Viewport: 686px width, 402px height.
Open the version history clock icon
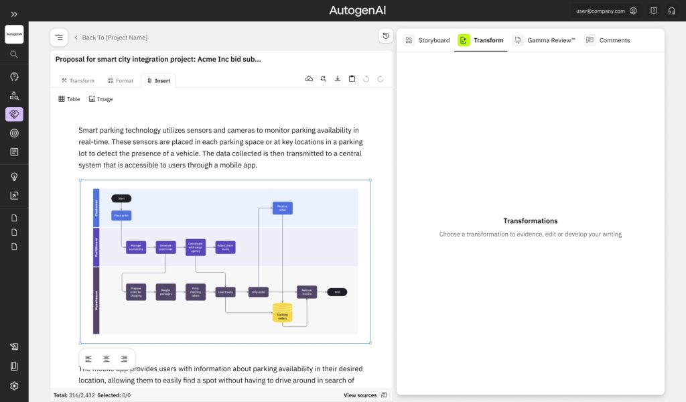click(385, 36)
